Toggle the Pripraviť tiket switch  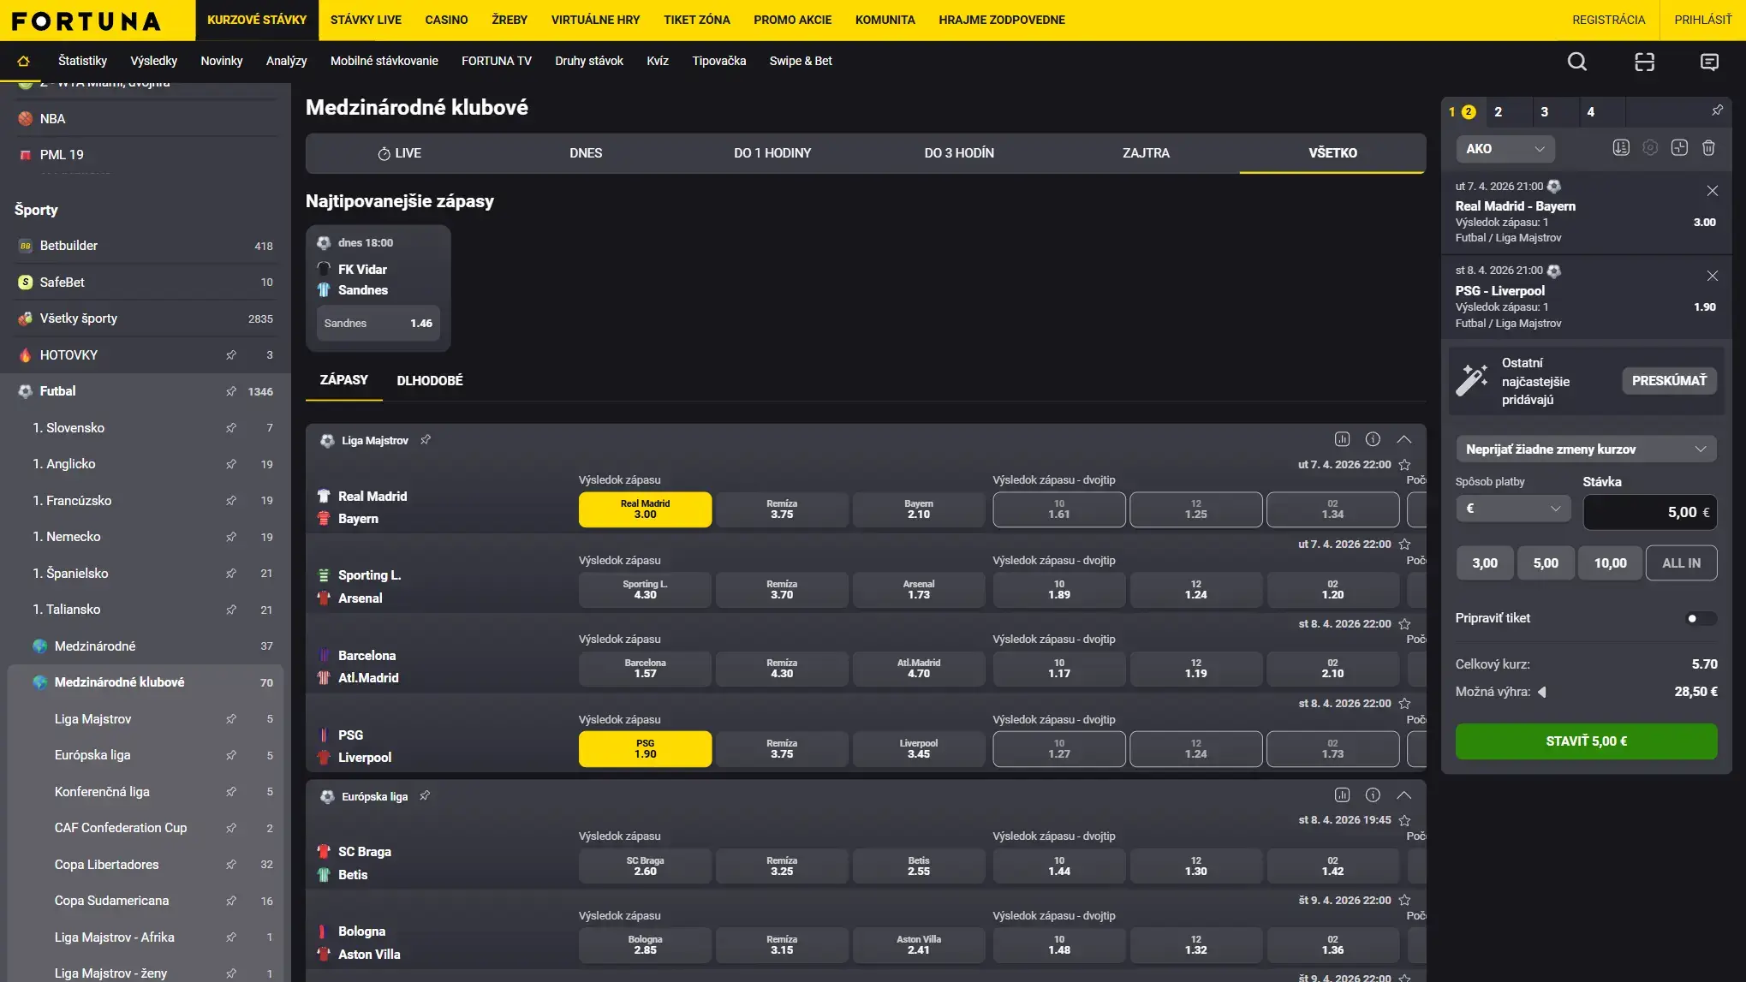(1699, 618)
